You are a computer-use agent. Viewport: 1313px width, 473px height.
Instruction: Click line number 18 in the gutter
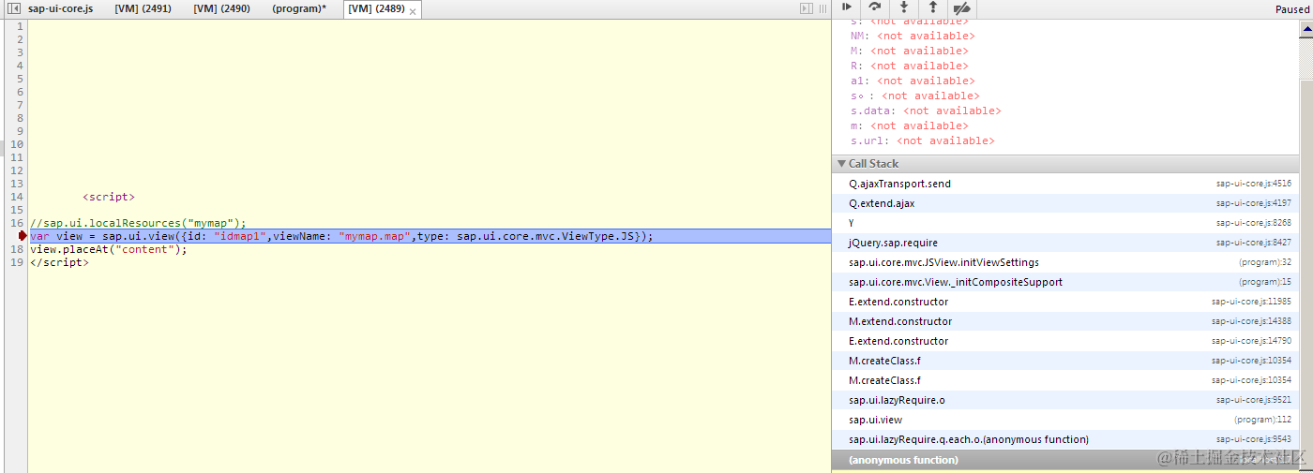click(x=17, y=249)
